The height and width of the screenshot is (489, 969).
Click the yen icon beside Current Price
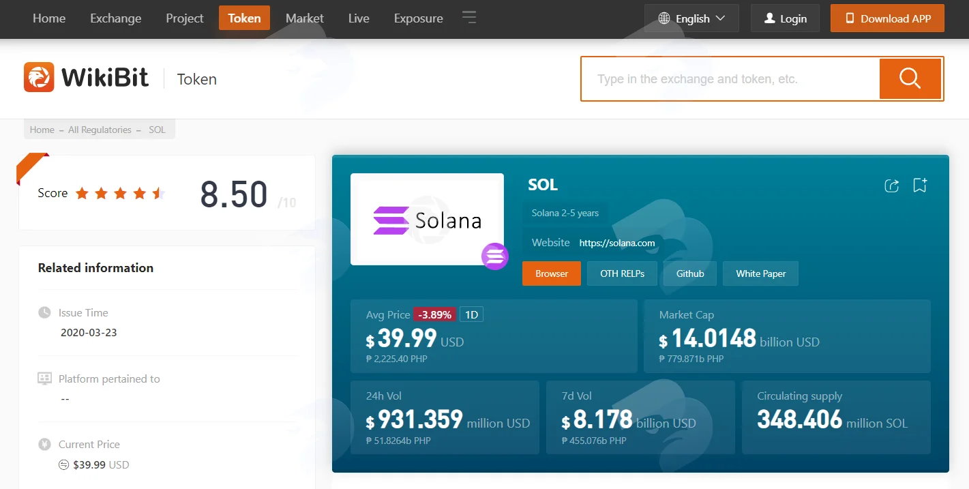[44, 445]
